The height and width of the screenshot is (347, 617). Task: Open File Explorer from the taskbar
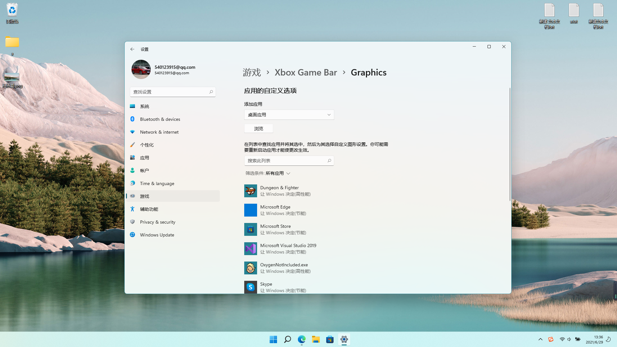(316, 339)
